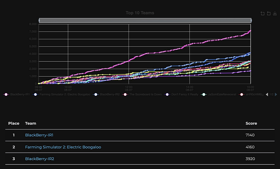Toggle BlackBerry-IR1 series in chart legend

pos(16,94)
